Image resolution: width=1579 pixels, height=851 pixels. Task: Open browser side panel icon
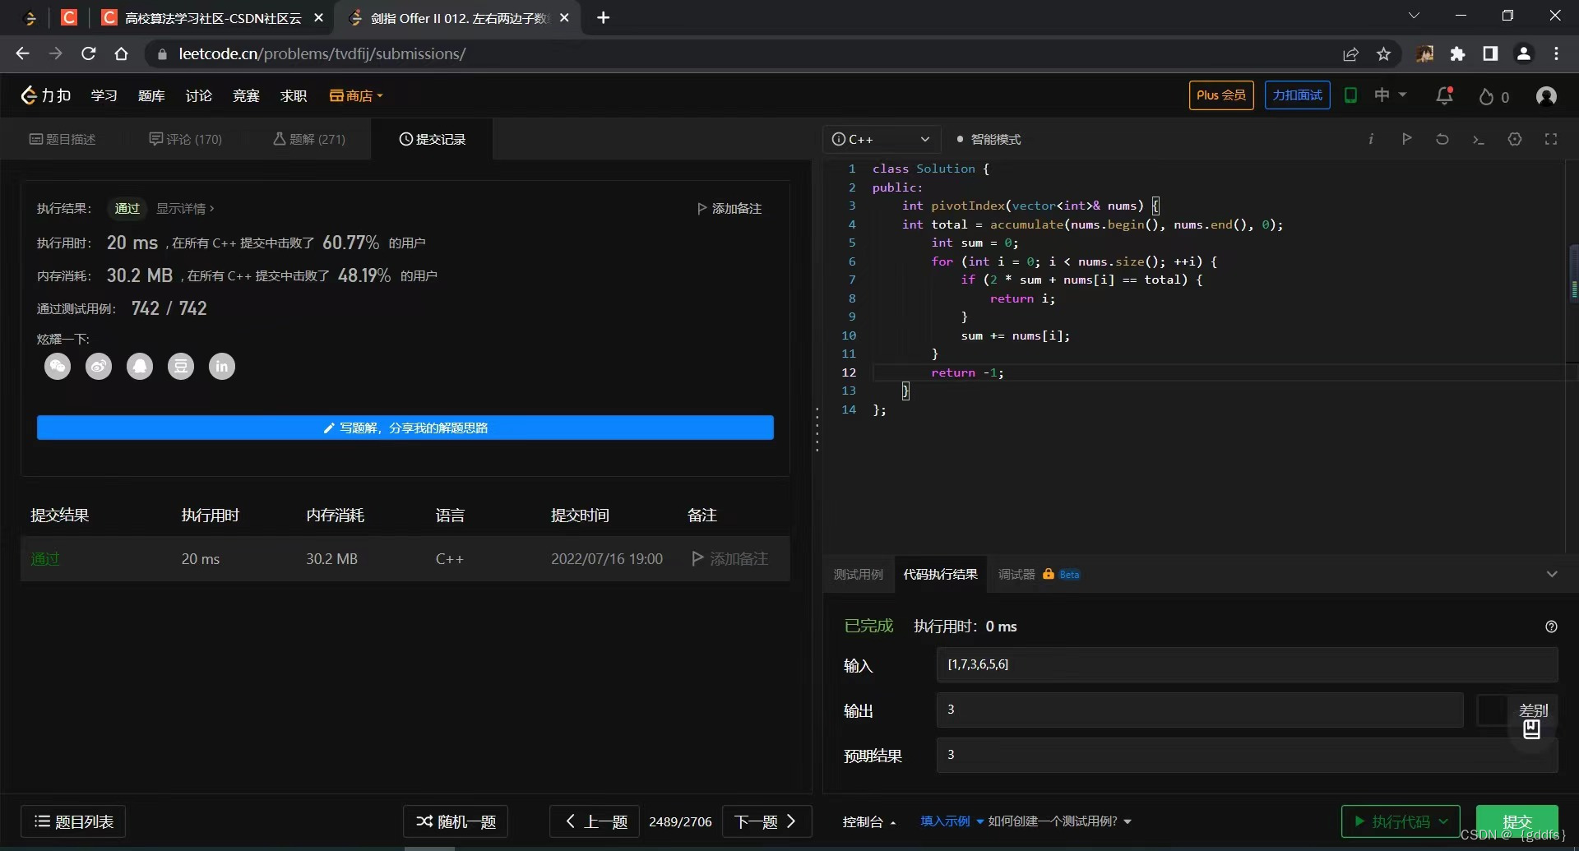click(1490, 53)
